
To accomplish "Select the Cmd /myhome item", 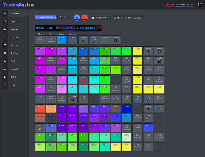I will (x=159, y=99).
